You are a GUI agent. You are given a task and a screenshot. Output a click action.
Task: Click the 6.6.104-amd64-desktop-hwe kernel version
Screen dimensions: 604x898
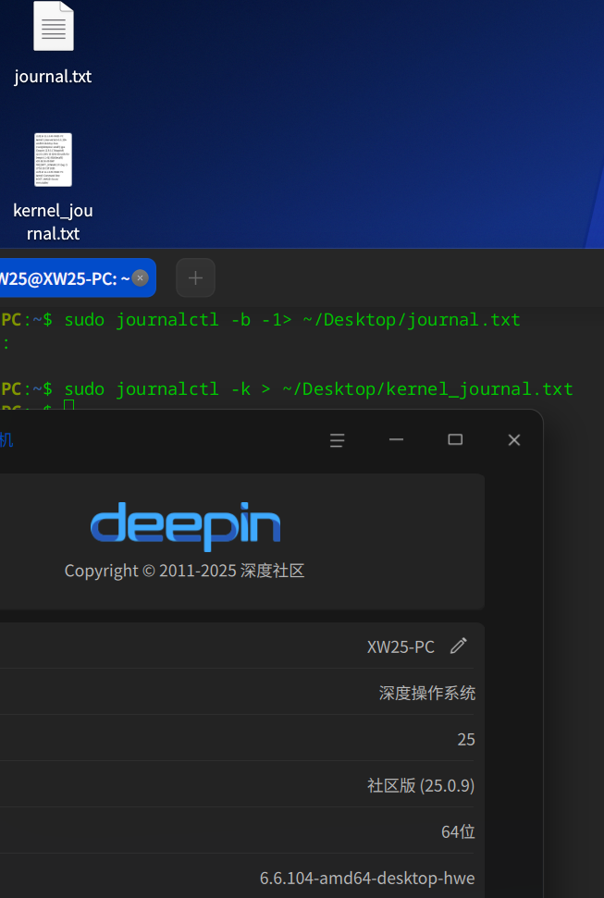pos(367,878)
